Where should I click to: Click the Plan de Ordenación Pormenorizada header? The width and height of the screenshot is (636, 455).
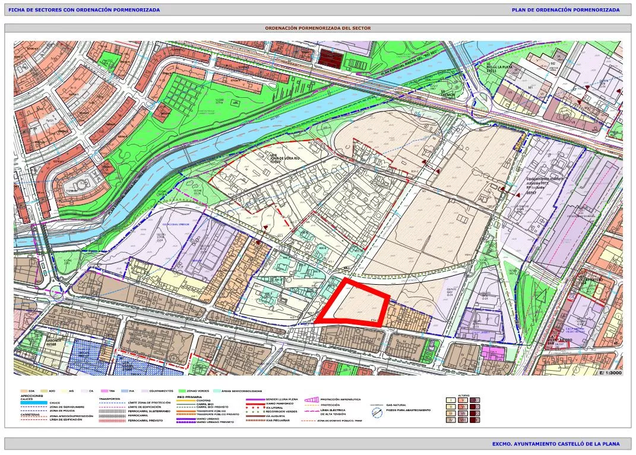click(565, 9)
